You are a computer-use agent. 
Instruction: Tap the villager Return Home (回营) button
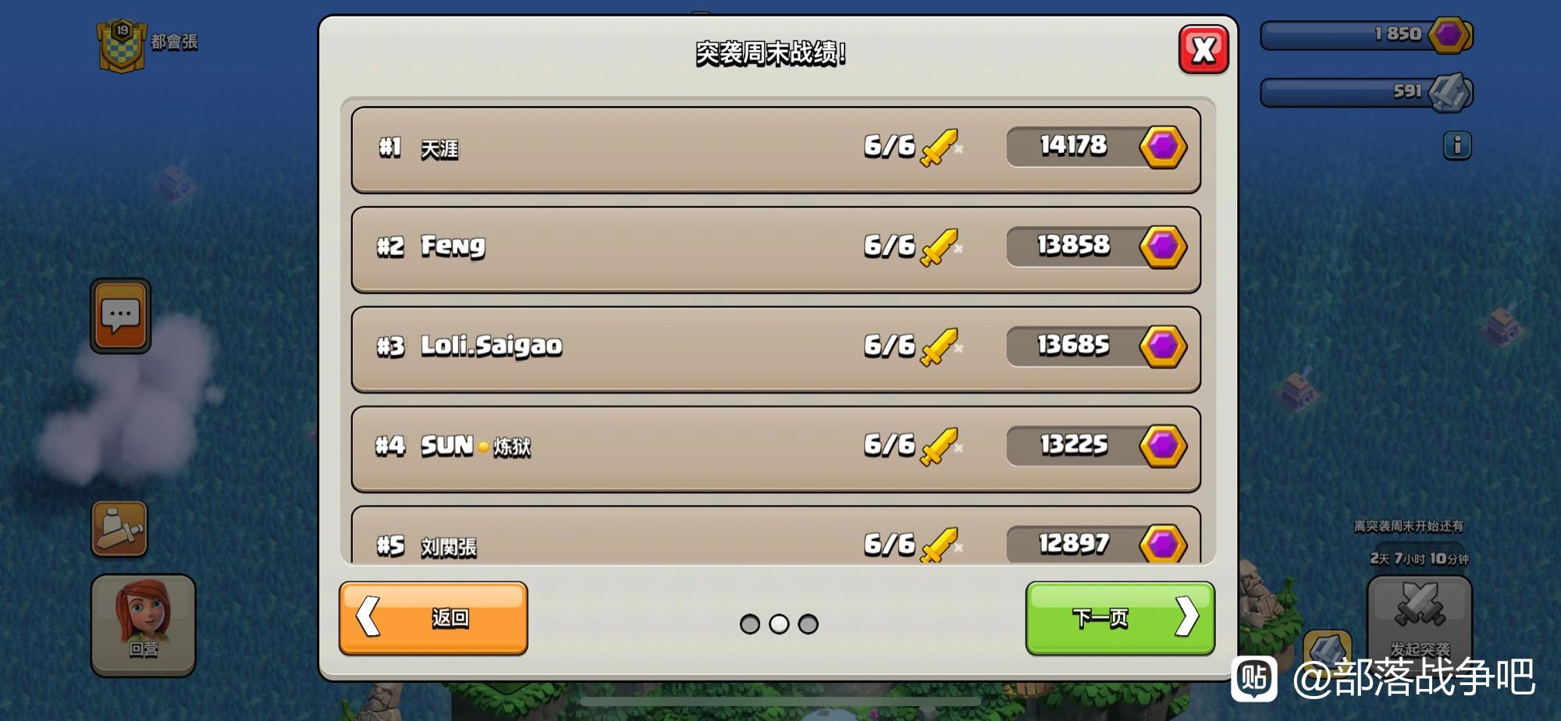pyautogui.click(x=144, y=625)
